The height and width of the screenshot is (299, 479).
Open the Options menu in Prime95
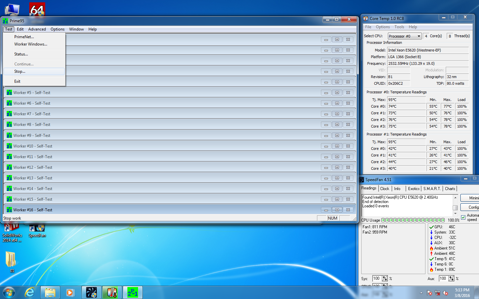(x=58, y=29)
